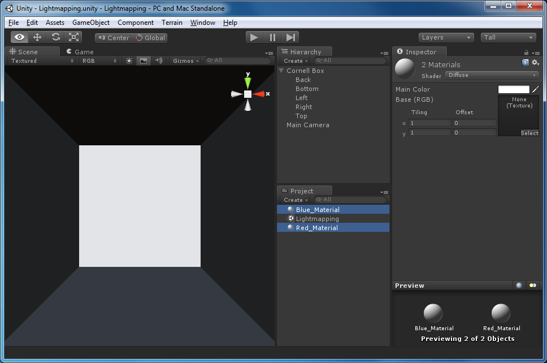Click the Scene view search field
This screenshot has width=547, height=363.
238,60
